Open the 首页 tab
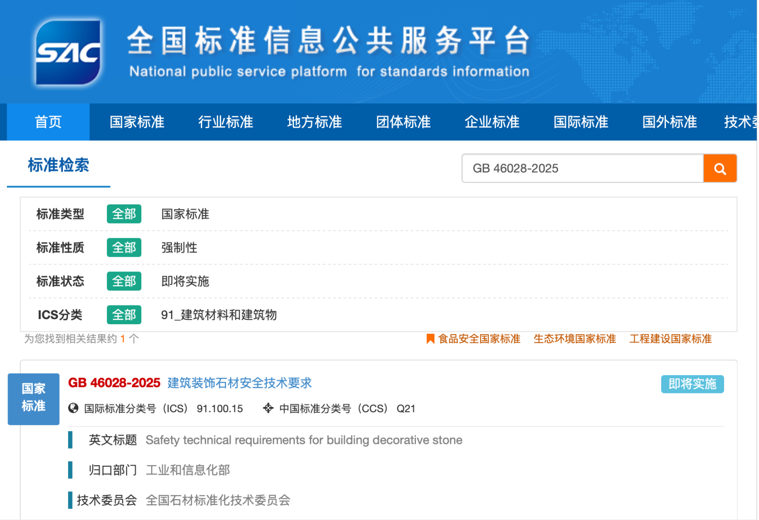This screenshot has height=520, width=759. click(x=48, y=122)
